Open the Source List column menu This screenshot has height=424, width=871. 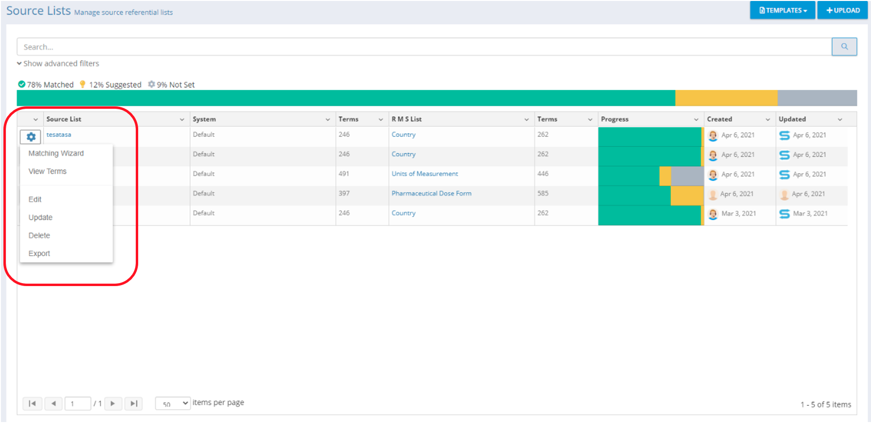coord(182,119)
